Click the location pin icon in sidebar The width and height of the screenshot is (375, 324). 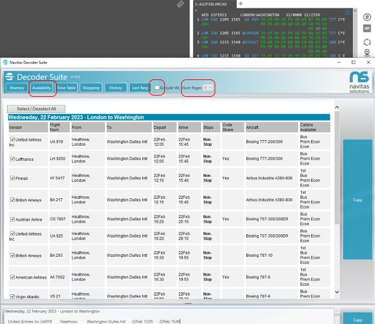point(367,53)
